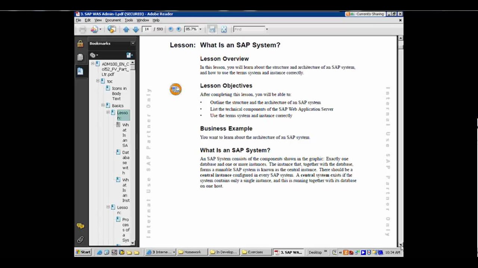Collapse the highlighted Lesson bookmark node

pyautogui.click(x=108, y=112)
